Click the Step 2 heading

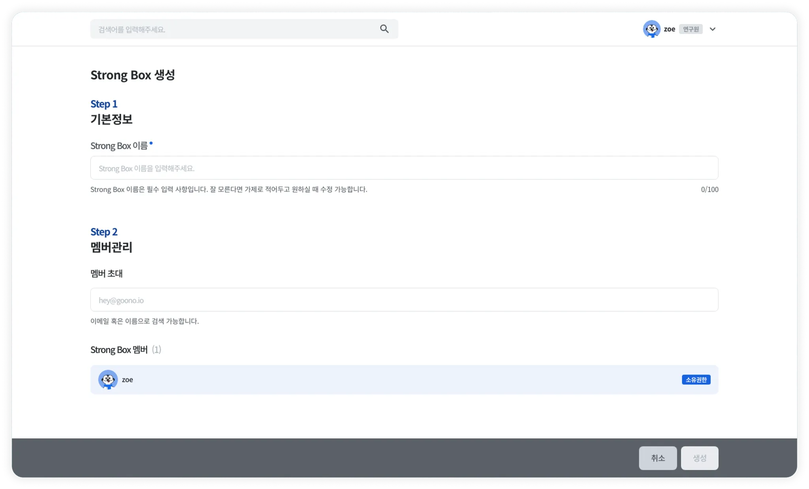click(104, 232)
